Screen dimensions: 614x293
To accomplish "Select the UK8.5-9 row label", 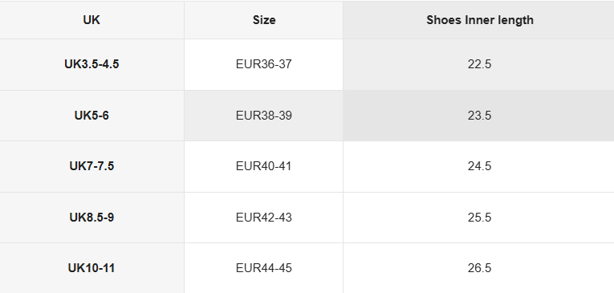I will coord(91,218).
